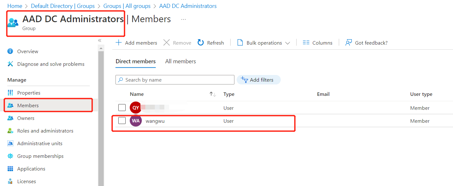Viewport: 453px width, 186px height.
Task: Click the Roles and administrators icon
Action: point(10,131)
